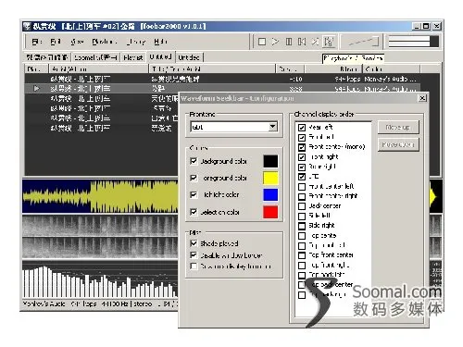Enable the Front center left channel
Screen dimensions: 463x347
click(x=302, y=187)
